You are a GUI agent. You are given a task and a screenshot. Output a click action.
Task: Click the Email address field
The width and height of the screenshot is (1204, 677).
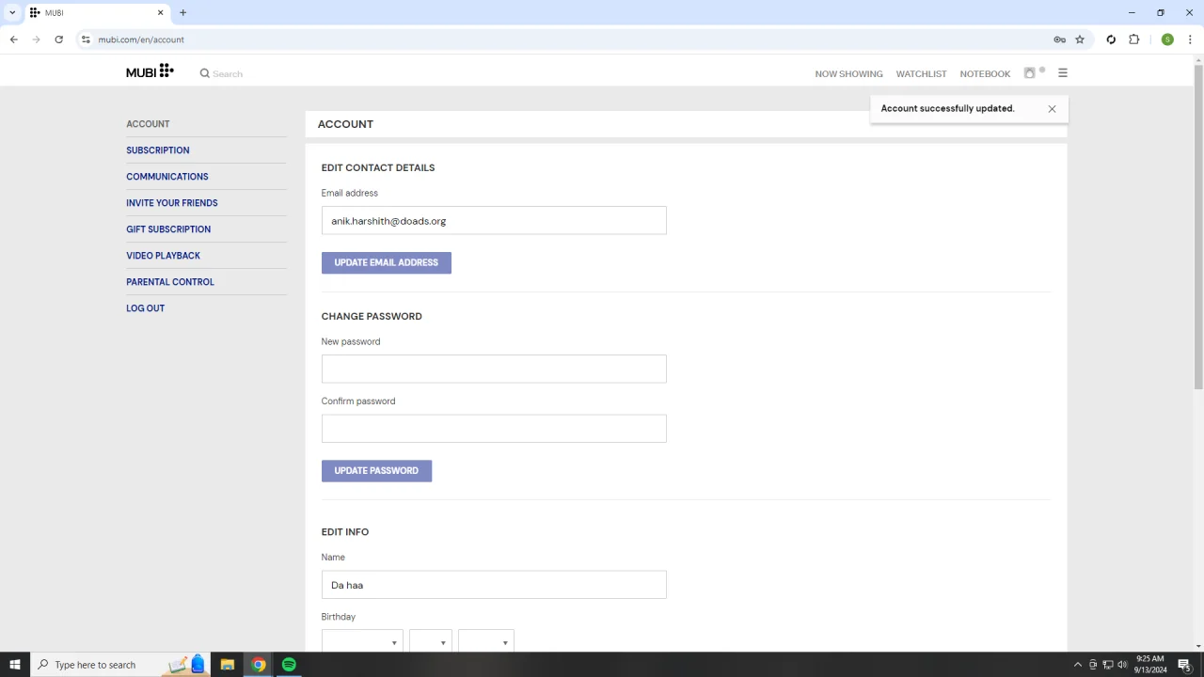coord(494,220)
